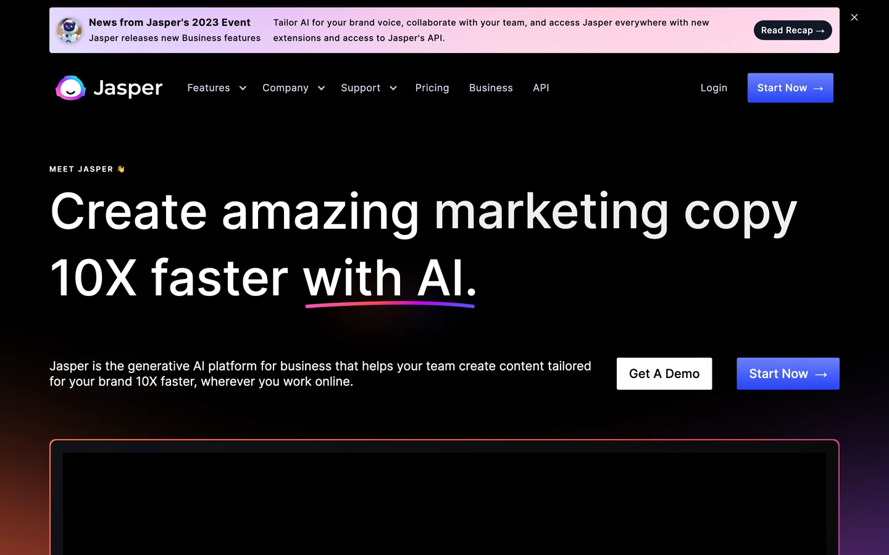The image size is (889, 555).
Task: Open the Features menu
Action: [x=209, y=88]
